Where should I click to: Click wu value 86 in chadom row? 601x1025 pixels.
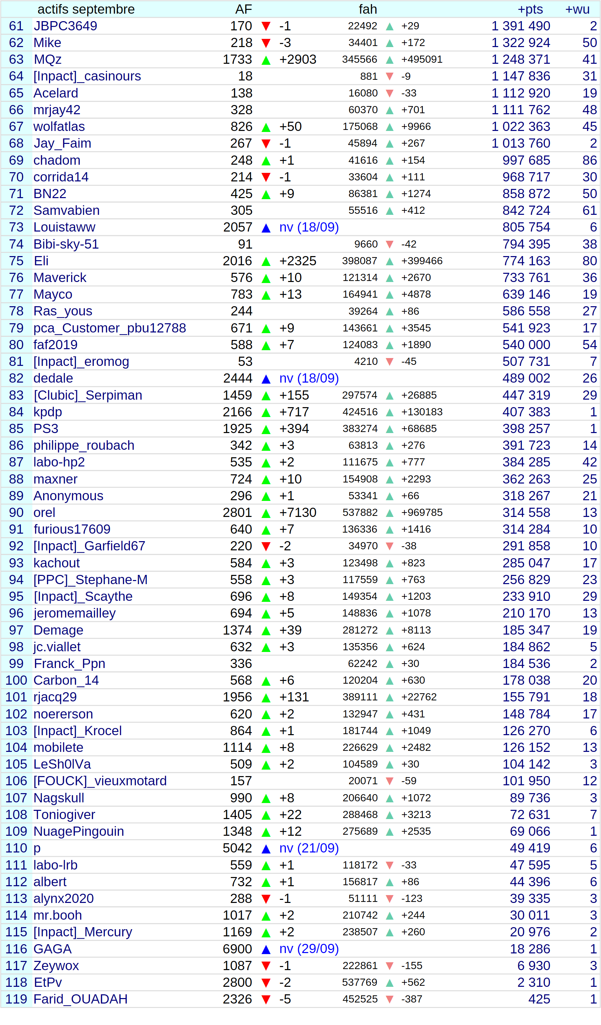(590, 160)
